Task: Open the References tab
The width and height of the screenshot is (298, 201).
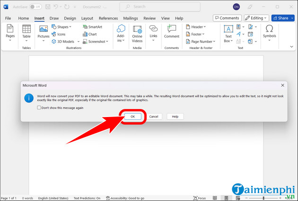Action: tap(108, 18)
